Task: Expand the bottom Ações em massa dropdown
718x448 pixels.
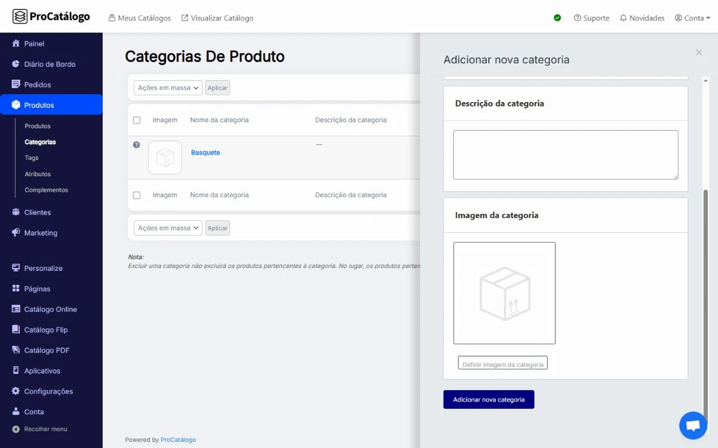Action: tap(168, 228)
